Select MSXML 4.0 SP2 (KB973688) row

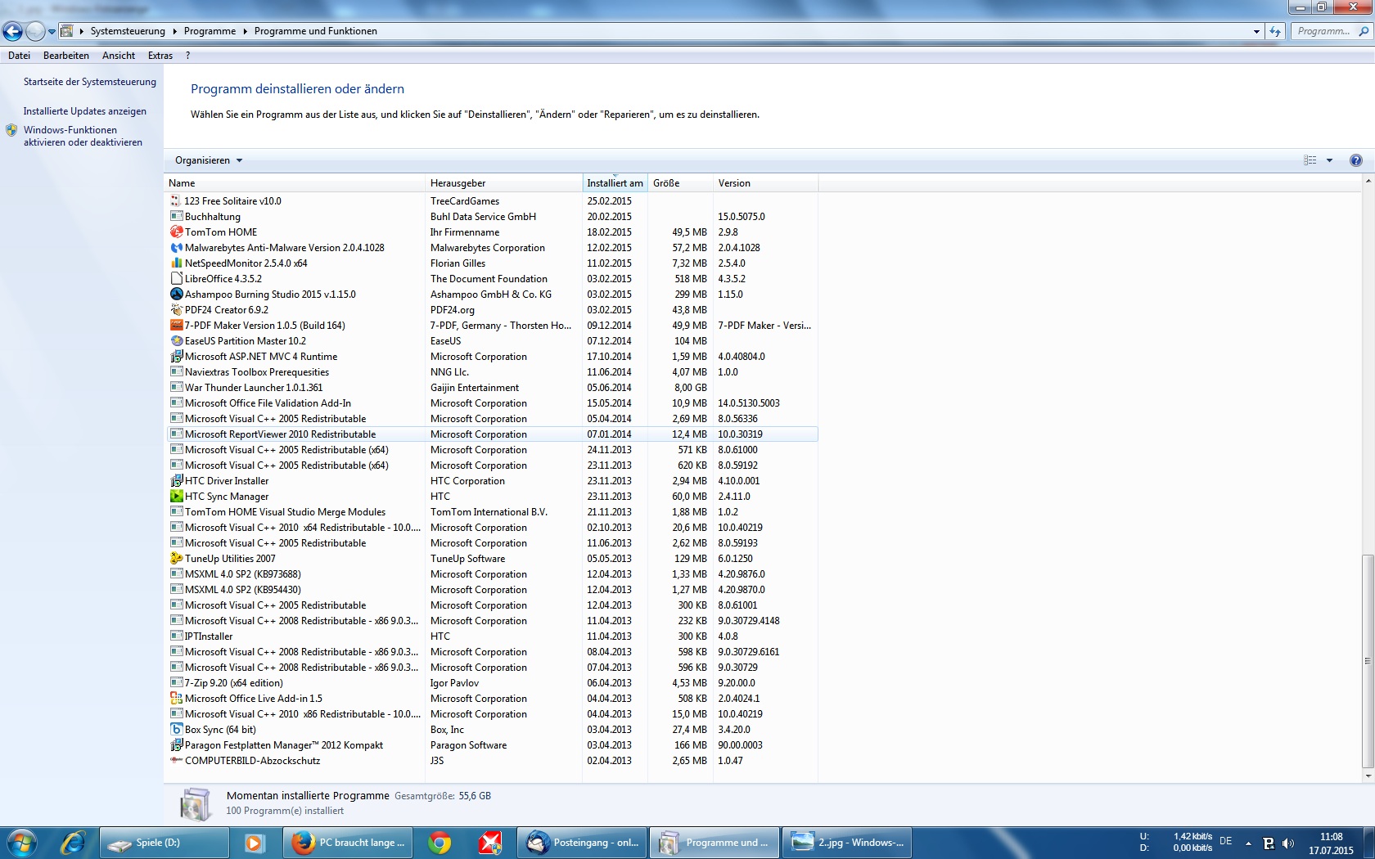(x=492, y=573)
